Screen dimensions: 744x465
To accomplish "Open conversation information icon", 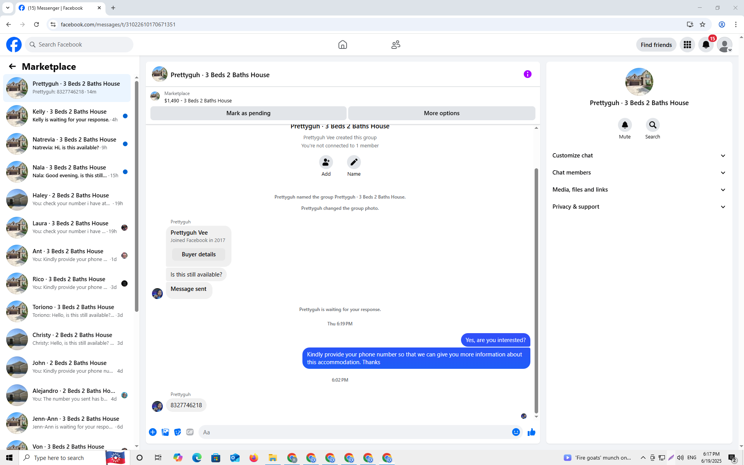I will click(x=527, y=74).
